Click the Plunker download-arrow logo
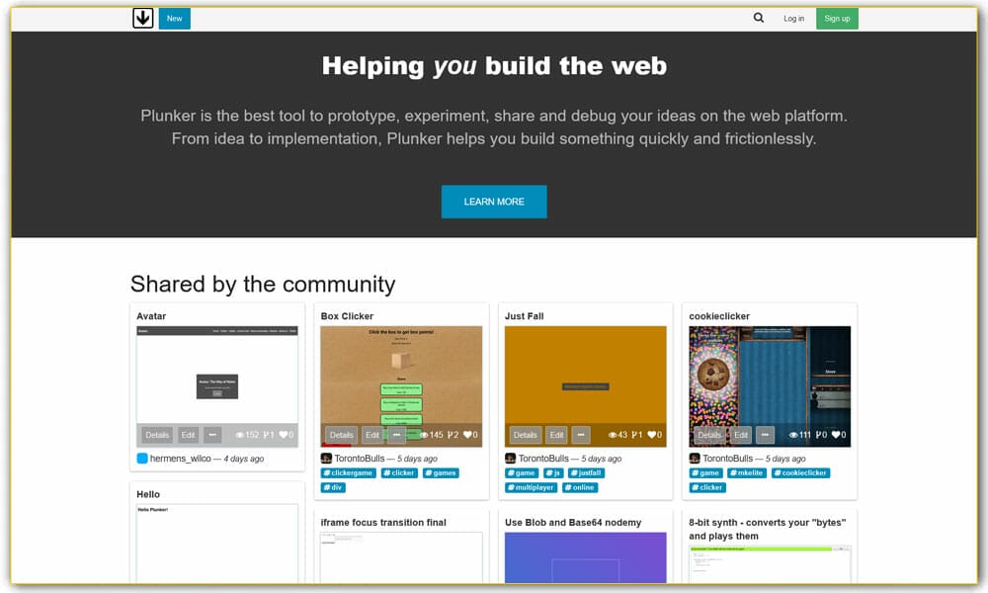Screen dimensions: 988x593 coord(143,18)
